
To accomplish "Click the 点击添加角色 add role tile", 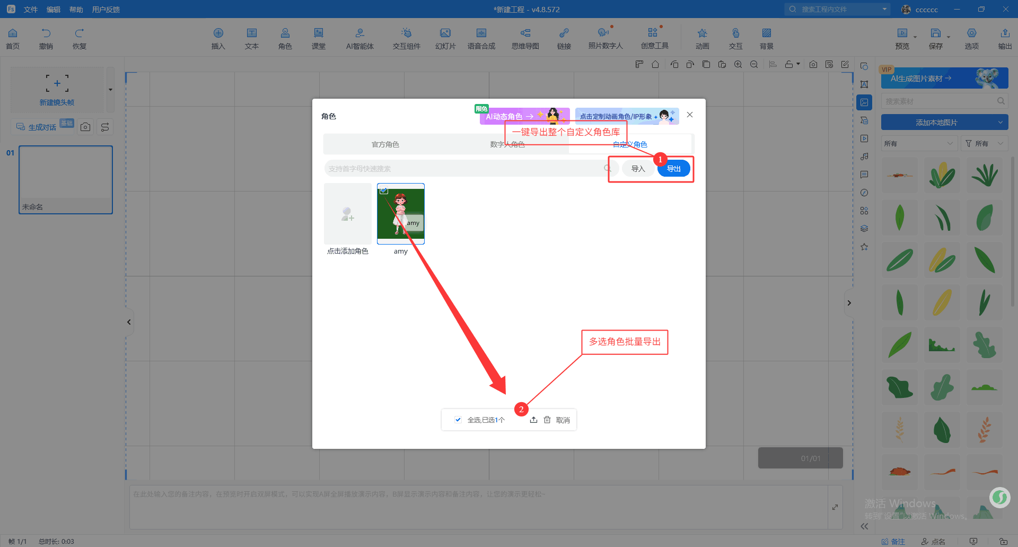I will [347, 214].
